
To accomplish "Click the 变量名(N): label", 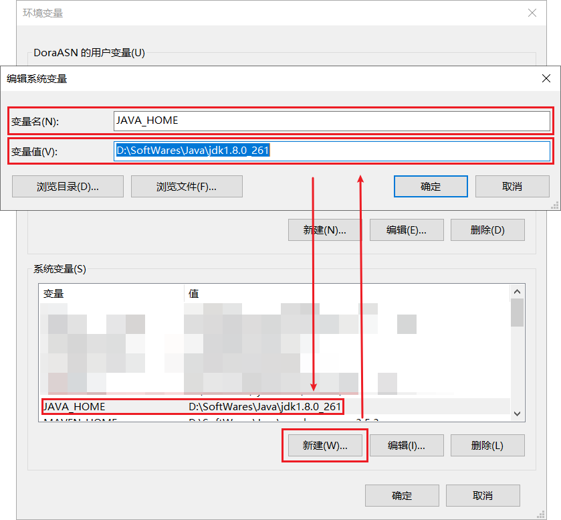I will click(35, 122).
